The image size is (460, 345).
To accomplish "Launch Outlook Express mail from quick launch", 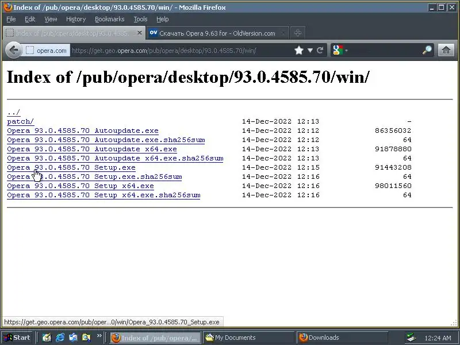I will coord(73,338).
